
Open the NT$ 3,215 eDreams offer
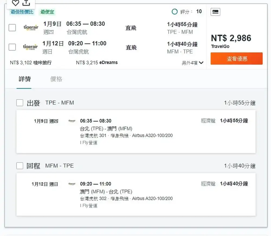point(97,62)
